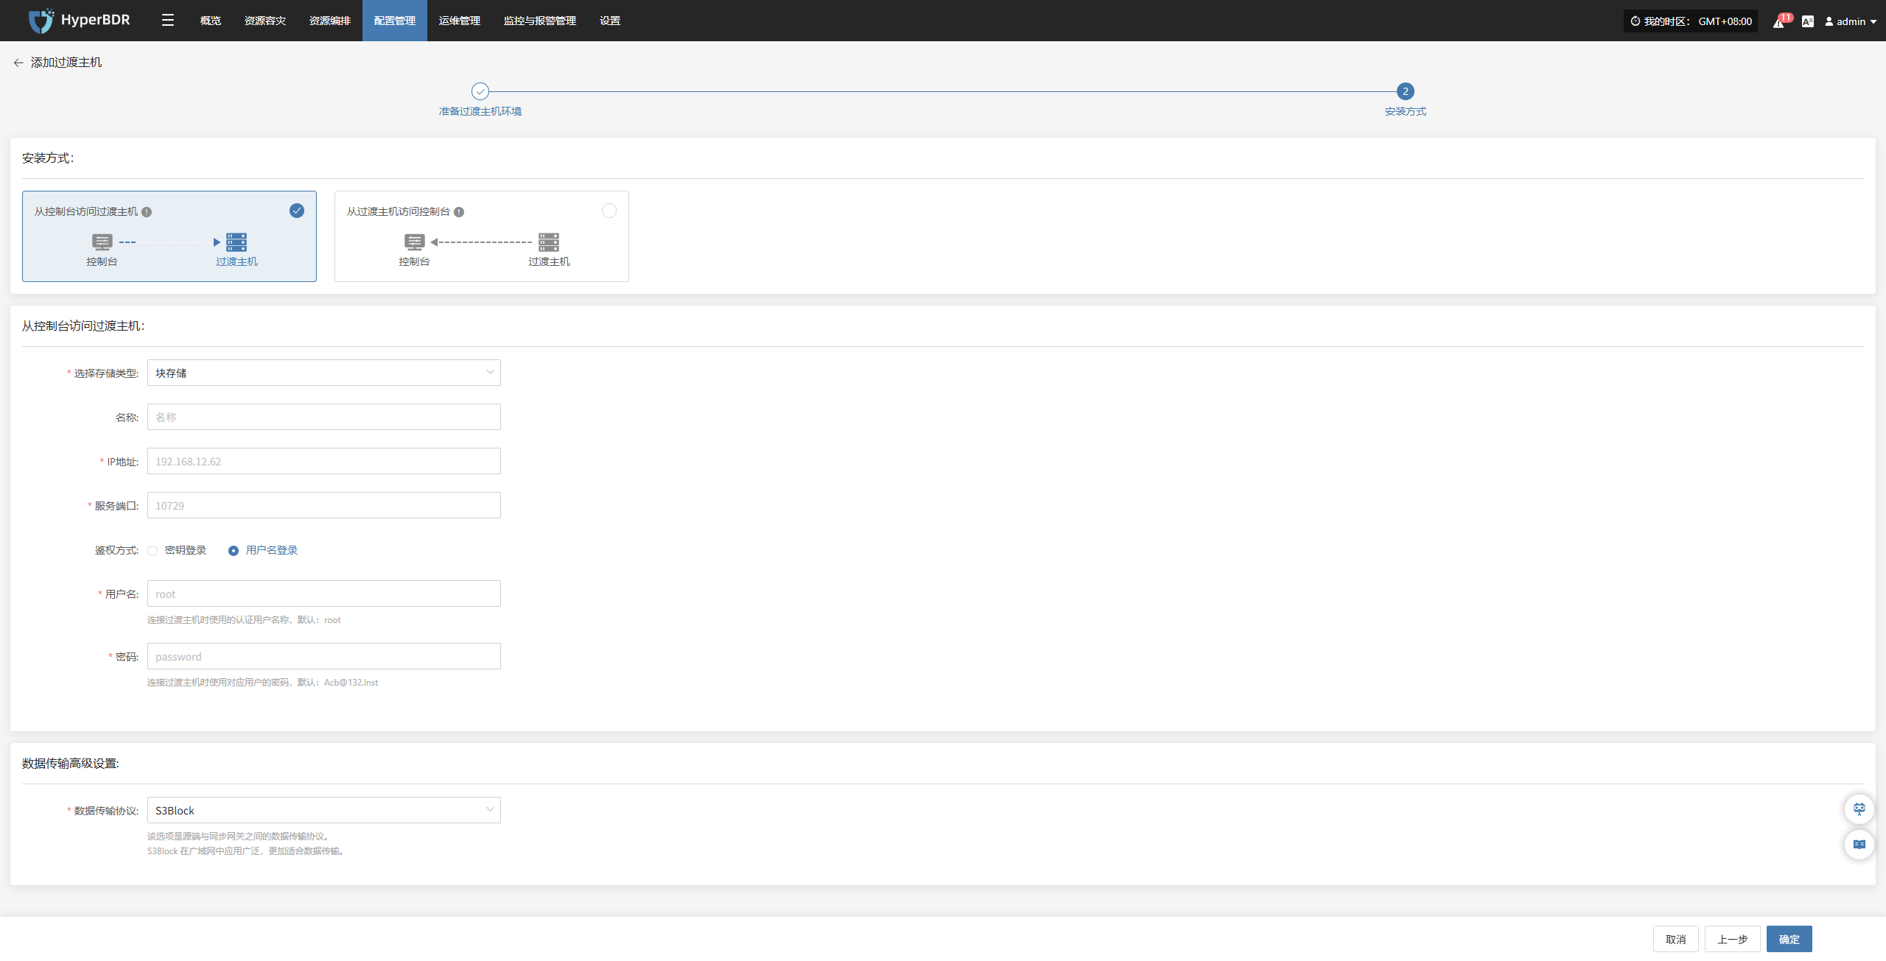Select the 用户名登录 radio option
1886x961 pixels.
point(234,551)
